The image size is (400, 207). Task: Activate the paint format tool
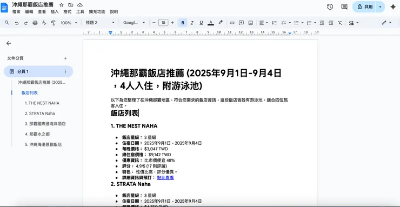click(x=53, y=23)
